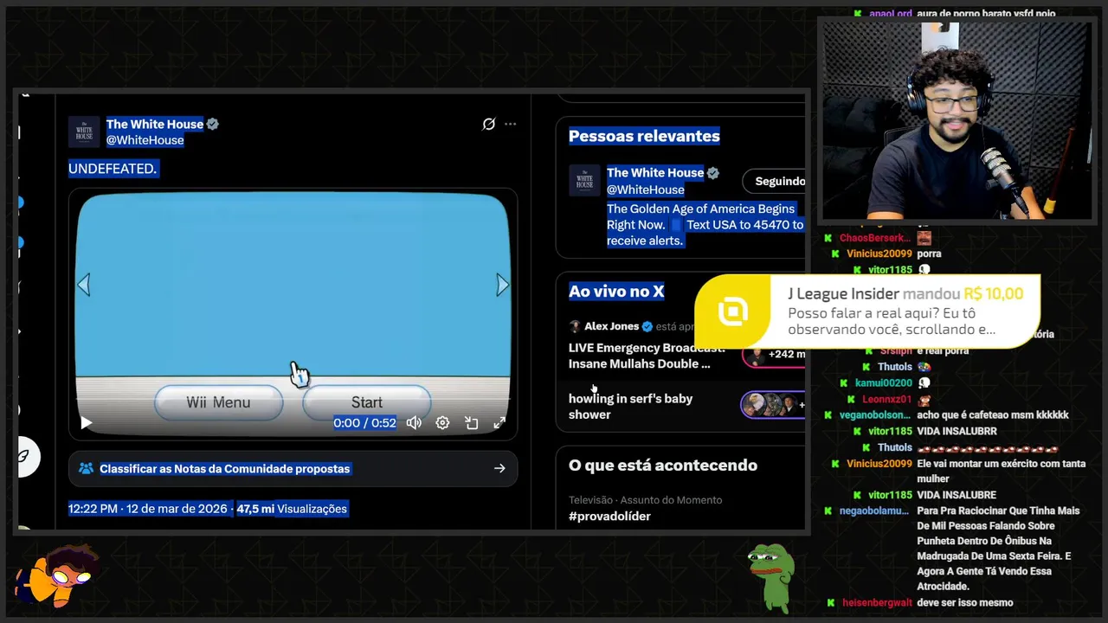
Task: Click chat username 'kamui00200'
Action: pyautogui.click(x=884, y=383)
